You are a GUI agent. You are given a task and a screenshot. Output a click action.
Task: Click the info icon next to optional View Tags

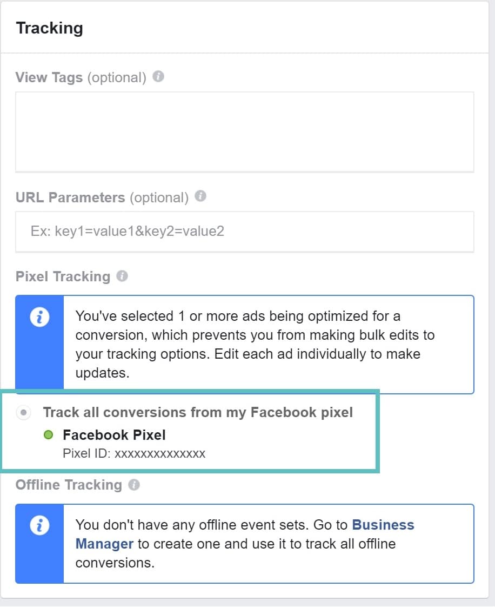pos(158,77)
